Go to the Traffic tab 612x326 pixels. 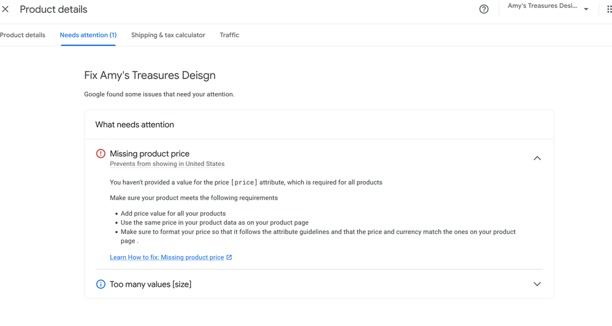point(229,35)
